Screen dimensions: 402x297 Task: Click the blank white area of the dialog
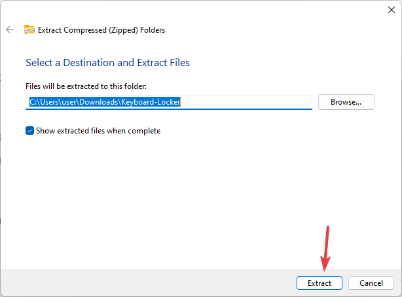click(196, 196)
